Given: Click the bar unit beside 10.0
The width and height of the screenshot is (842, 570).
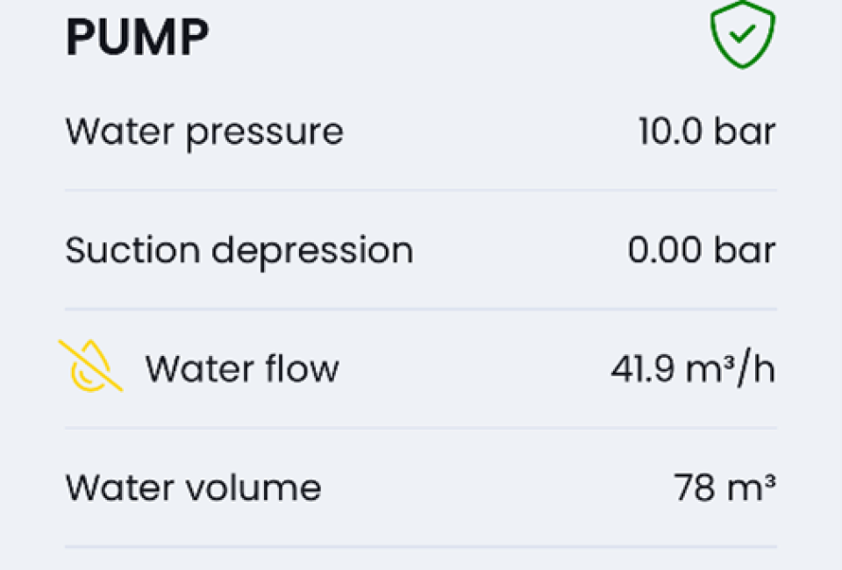Looking at the screenshot, I should tap(744, 132).
